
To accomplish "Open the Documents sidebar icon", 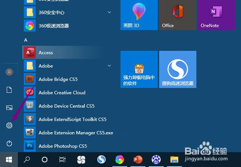I will (x=9, y=90).
